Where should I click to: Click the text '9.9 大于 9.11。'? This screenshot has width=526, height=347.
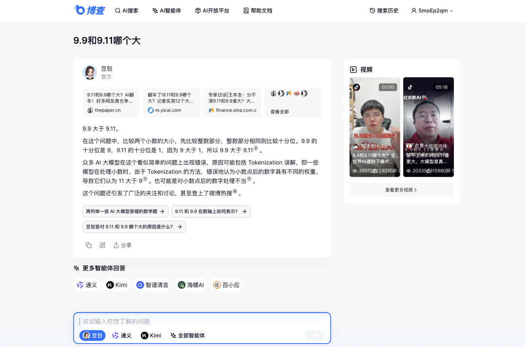click(101, 129)
